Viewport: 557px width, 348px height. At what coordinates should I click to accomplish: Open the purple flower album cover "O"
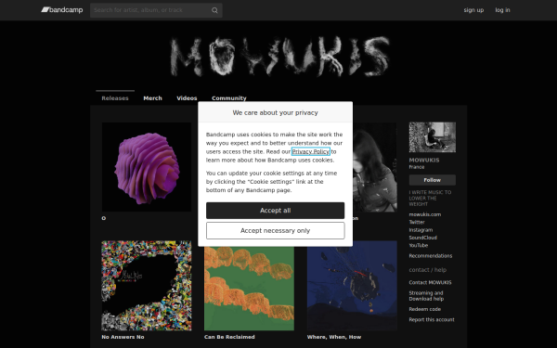click(147, 167)
